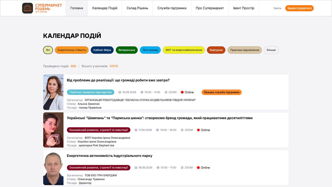This screenshot has height=187, width=332.
Task: Click calendar icon beside date 18.09.2026
Action: click(136, 168)
